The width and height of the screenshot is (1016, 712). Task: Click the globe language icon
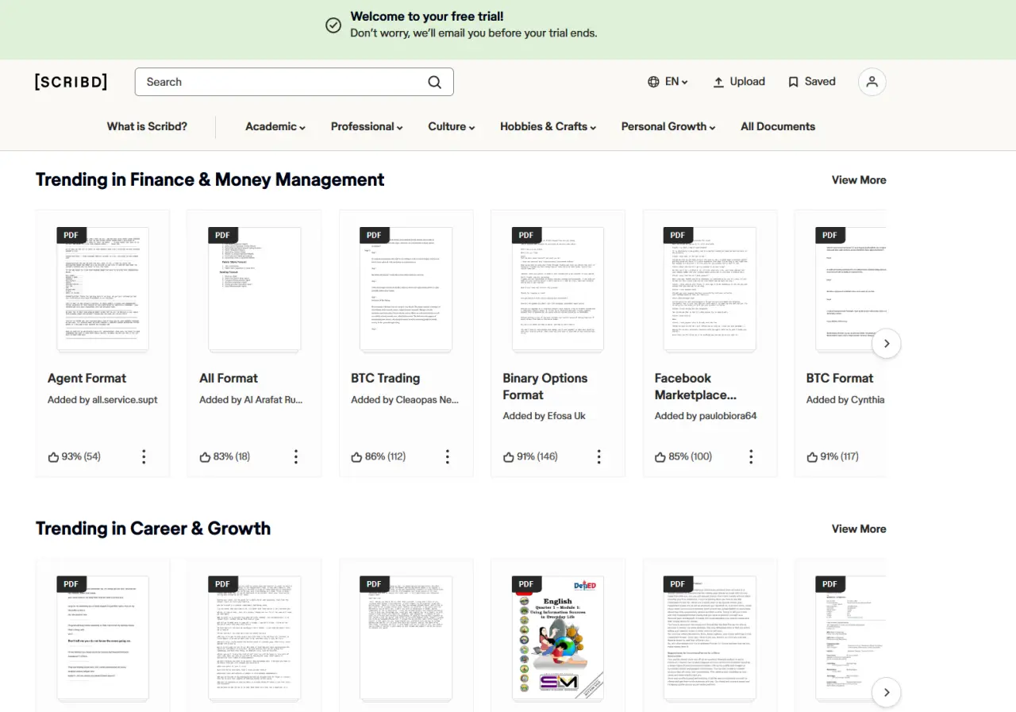(x=653, y=82)
